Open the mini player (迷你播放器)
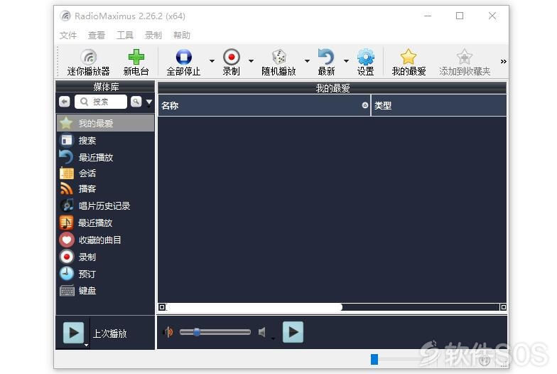 pyautogui.click(x=88, y=63)
